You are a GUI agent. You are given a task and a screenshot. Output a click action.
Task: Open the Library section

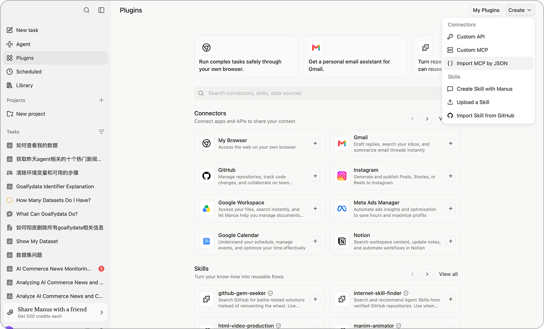56,85
